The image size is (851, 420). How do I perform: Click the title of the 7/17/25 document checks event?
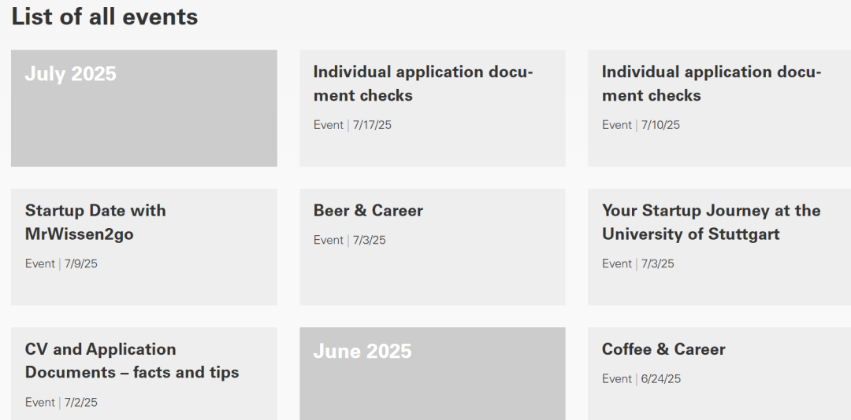pos(423,83)
